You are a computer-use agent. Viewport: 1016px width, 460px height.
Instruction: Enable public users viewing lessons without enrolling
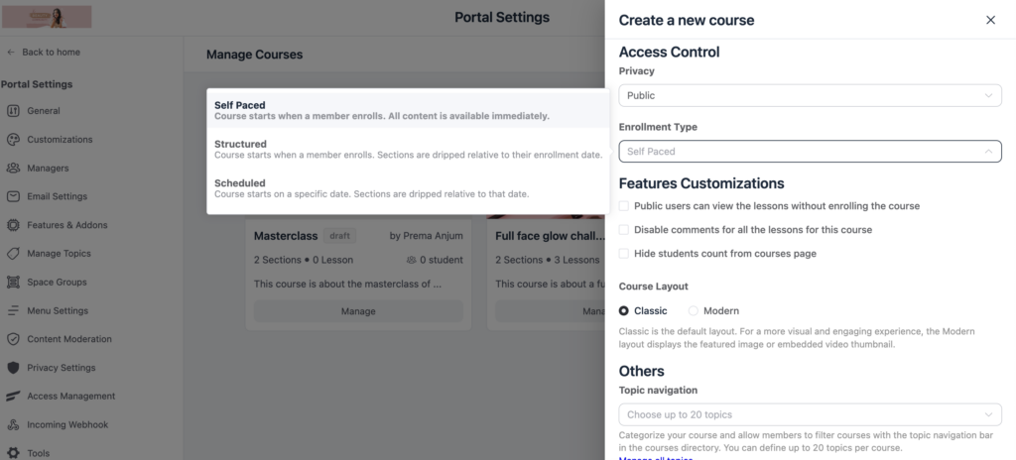[x=624, y=206]
